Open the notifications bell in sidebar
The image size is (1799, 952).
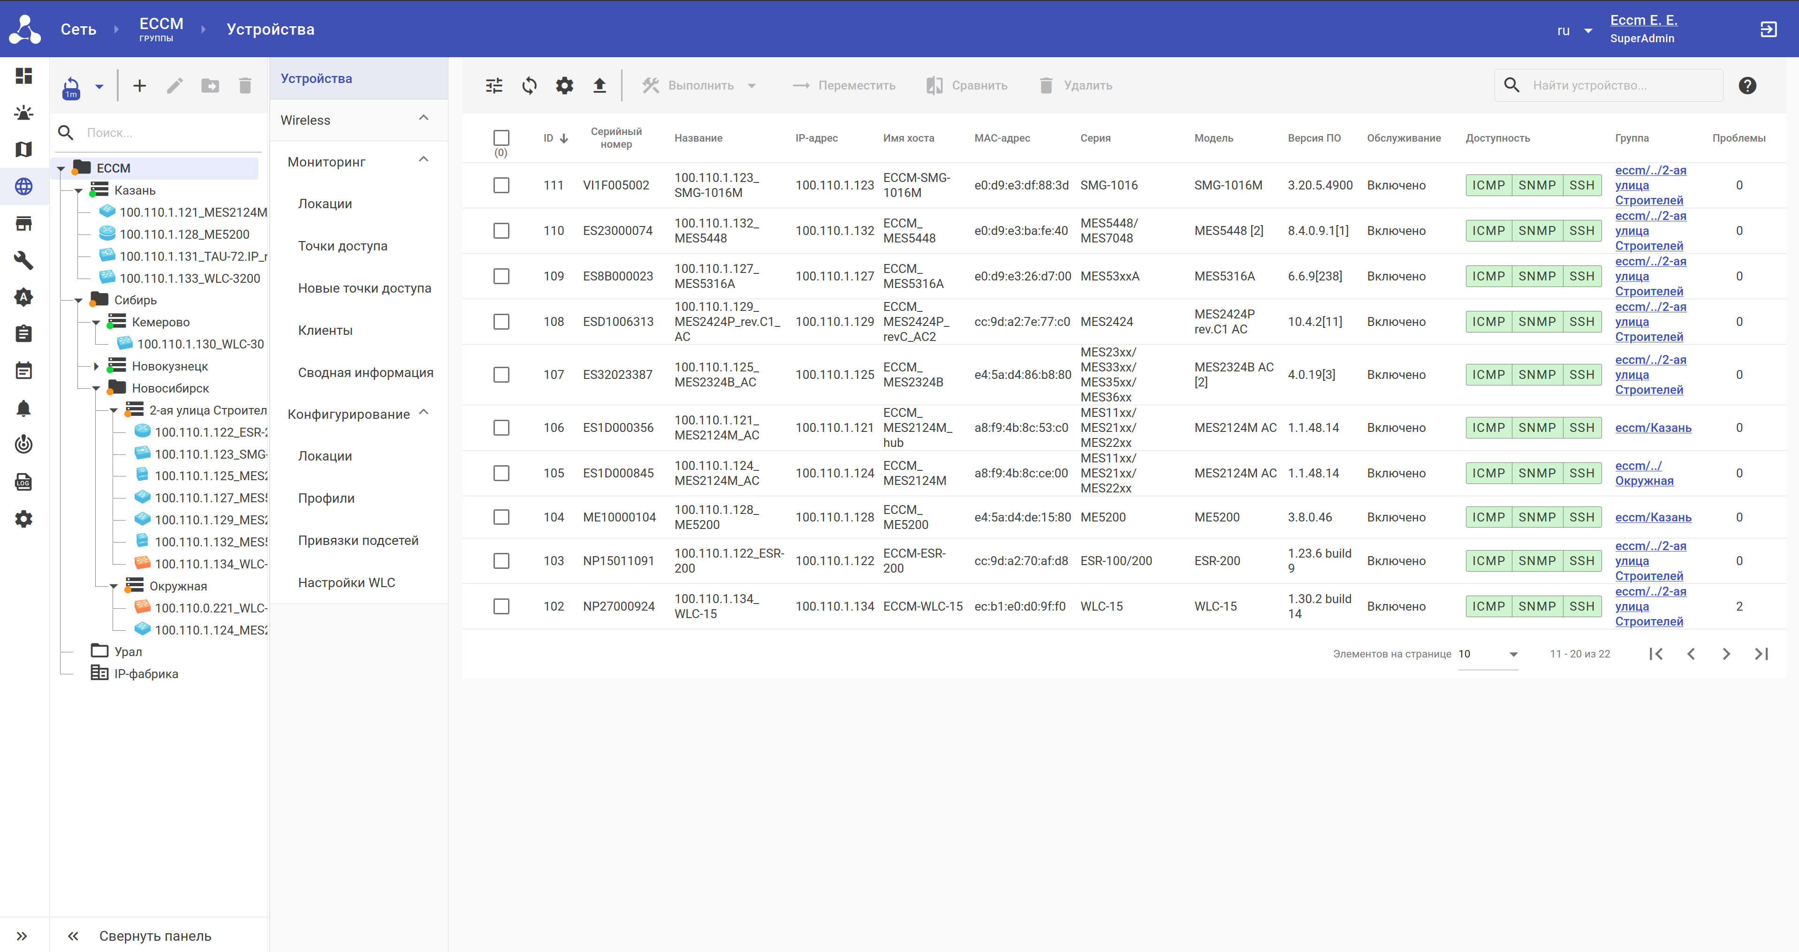(x=24, y=408)
